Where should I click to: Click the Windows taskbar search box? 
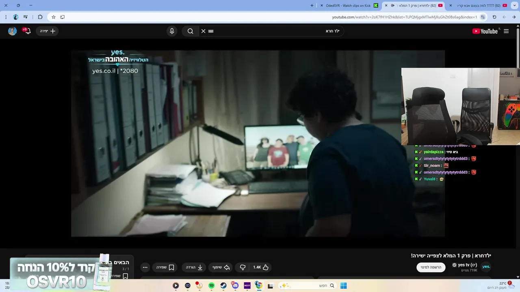click(x=308, y=286)
